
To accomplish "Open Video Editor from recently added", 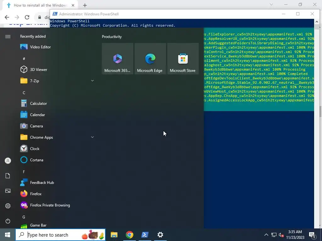I will click(x=57, y=47).
